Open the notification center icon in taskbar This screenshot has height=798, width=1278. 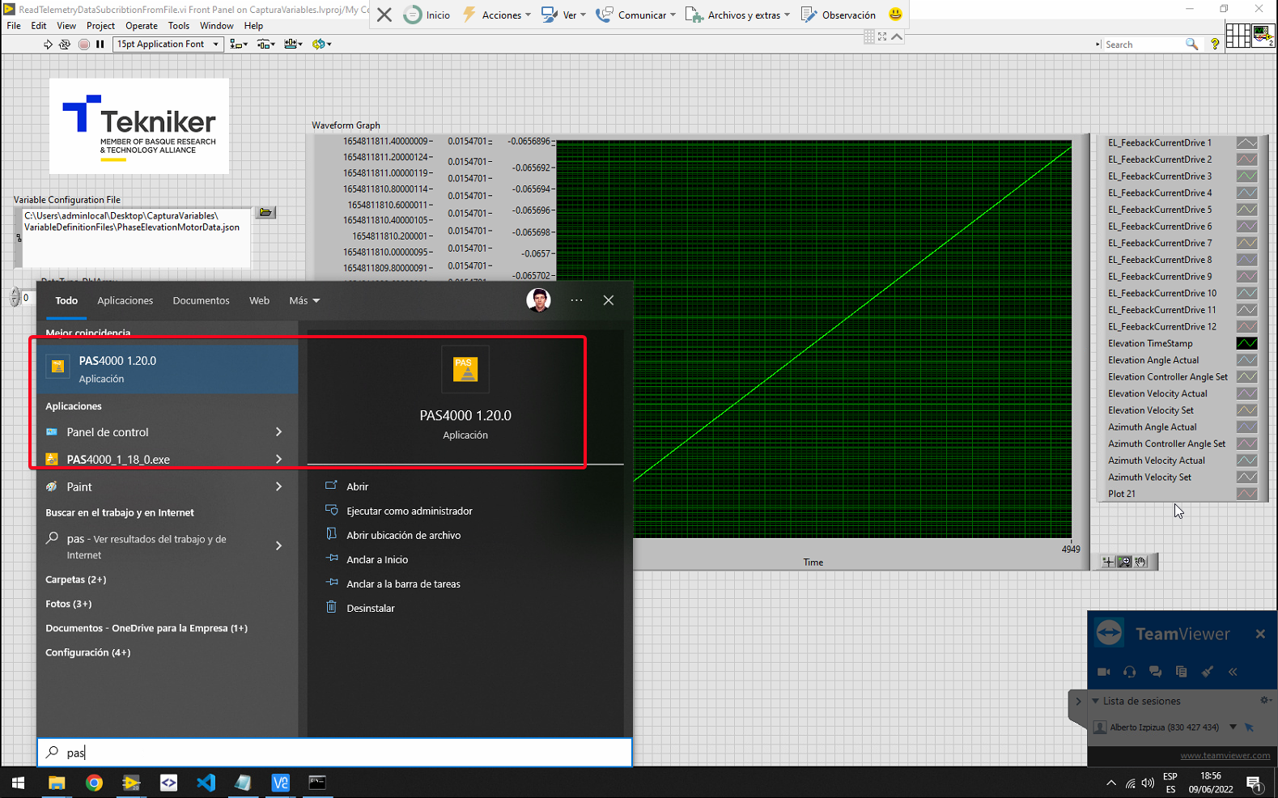tap(1254, 783)
